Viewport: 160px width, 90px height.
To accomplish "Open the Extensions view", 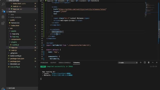I will click(x=3, y=23).
